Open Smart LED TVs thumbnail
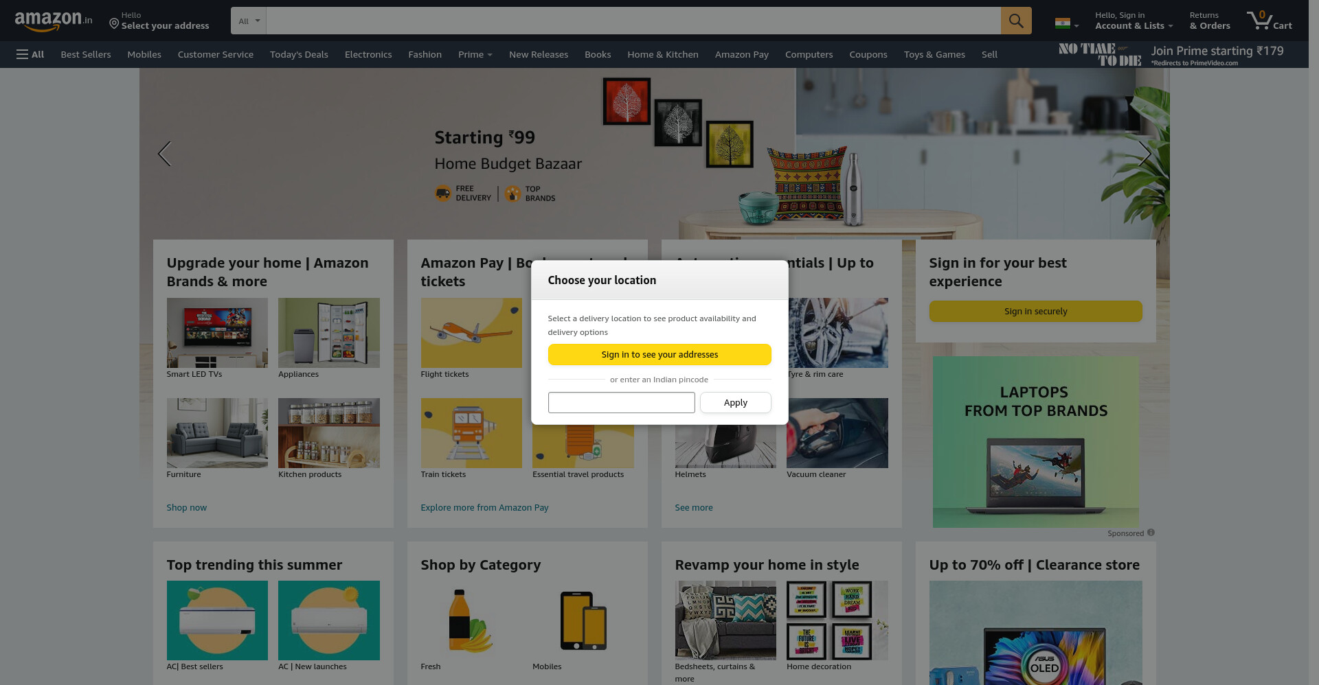Viewport: 1319px width, 685px height. click(217, 333)
